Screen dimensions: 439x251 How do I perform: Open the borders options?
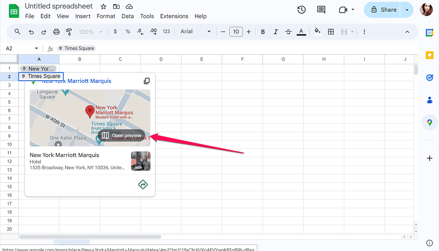click(x=331, y=32)
